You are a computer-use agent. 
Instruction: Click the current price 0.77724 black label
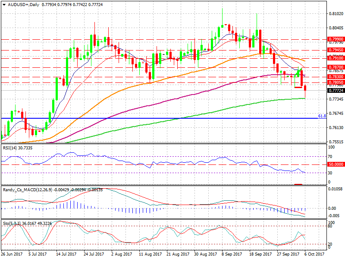[336, 91]
